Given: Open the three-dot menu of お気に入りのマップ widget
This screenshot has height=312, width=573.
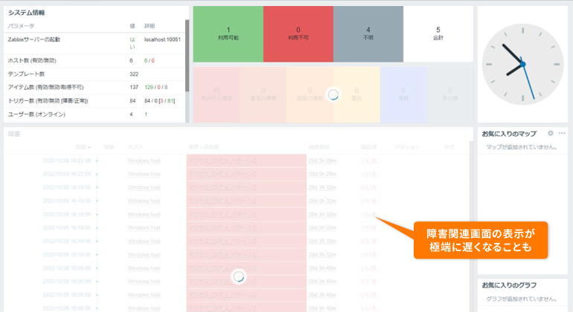Looking at the screenshot, I should click(x=562, y=133).
